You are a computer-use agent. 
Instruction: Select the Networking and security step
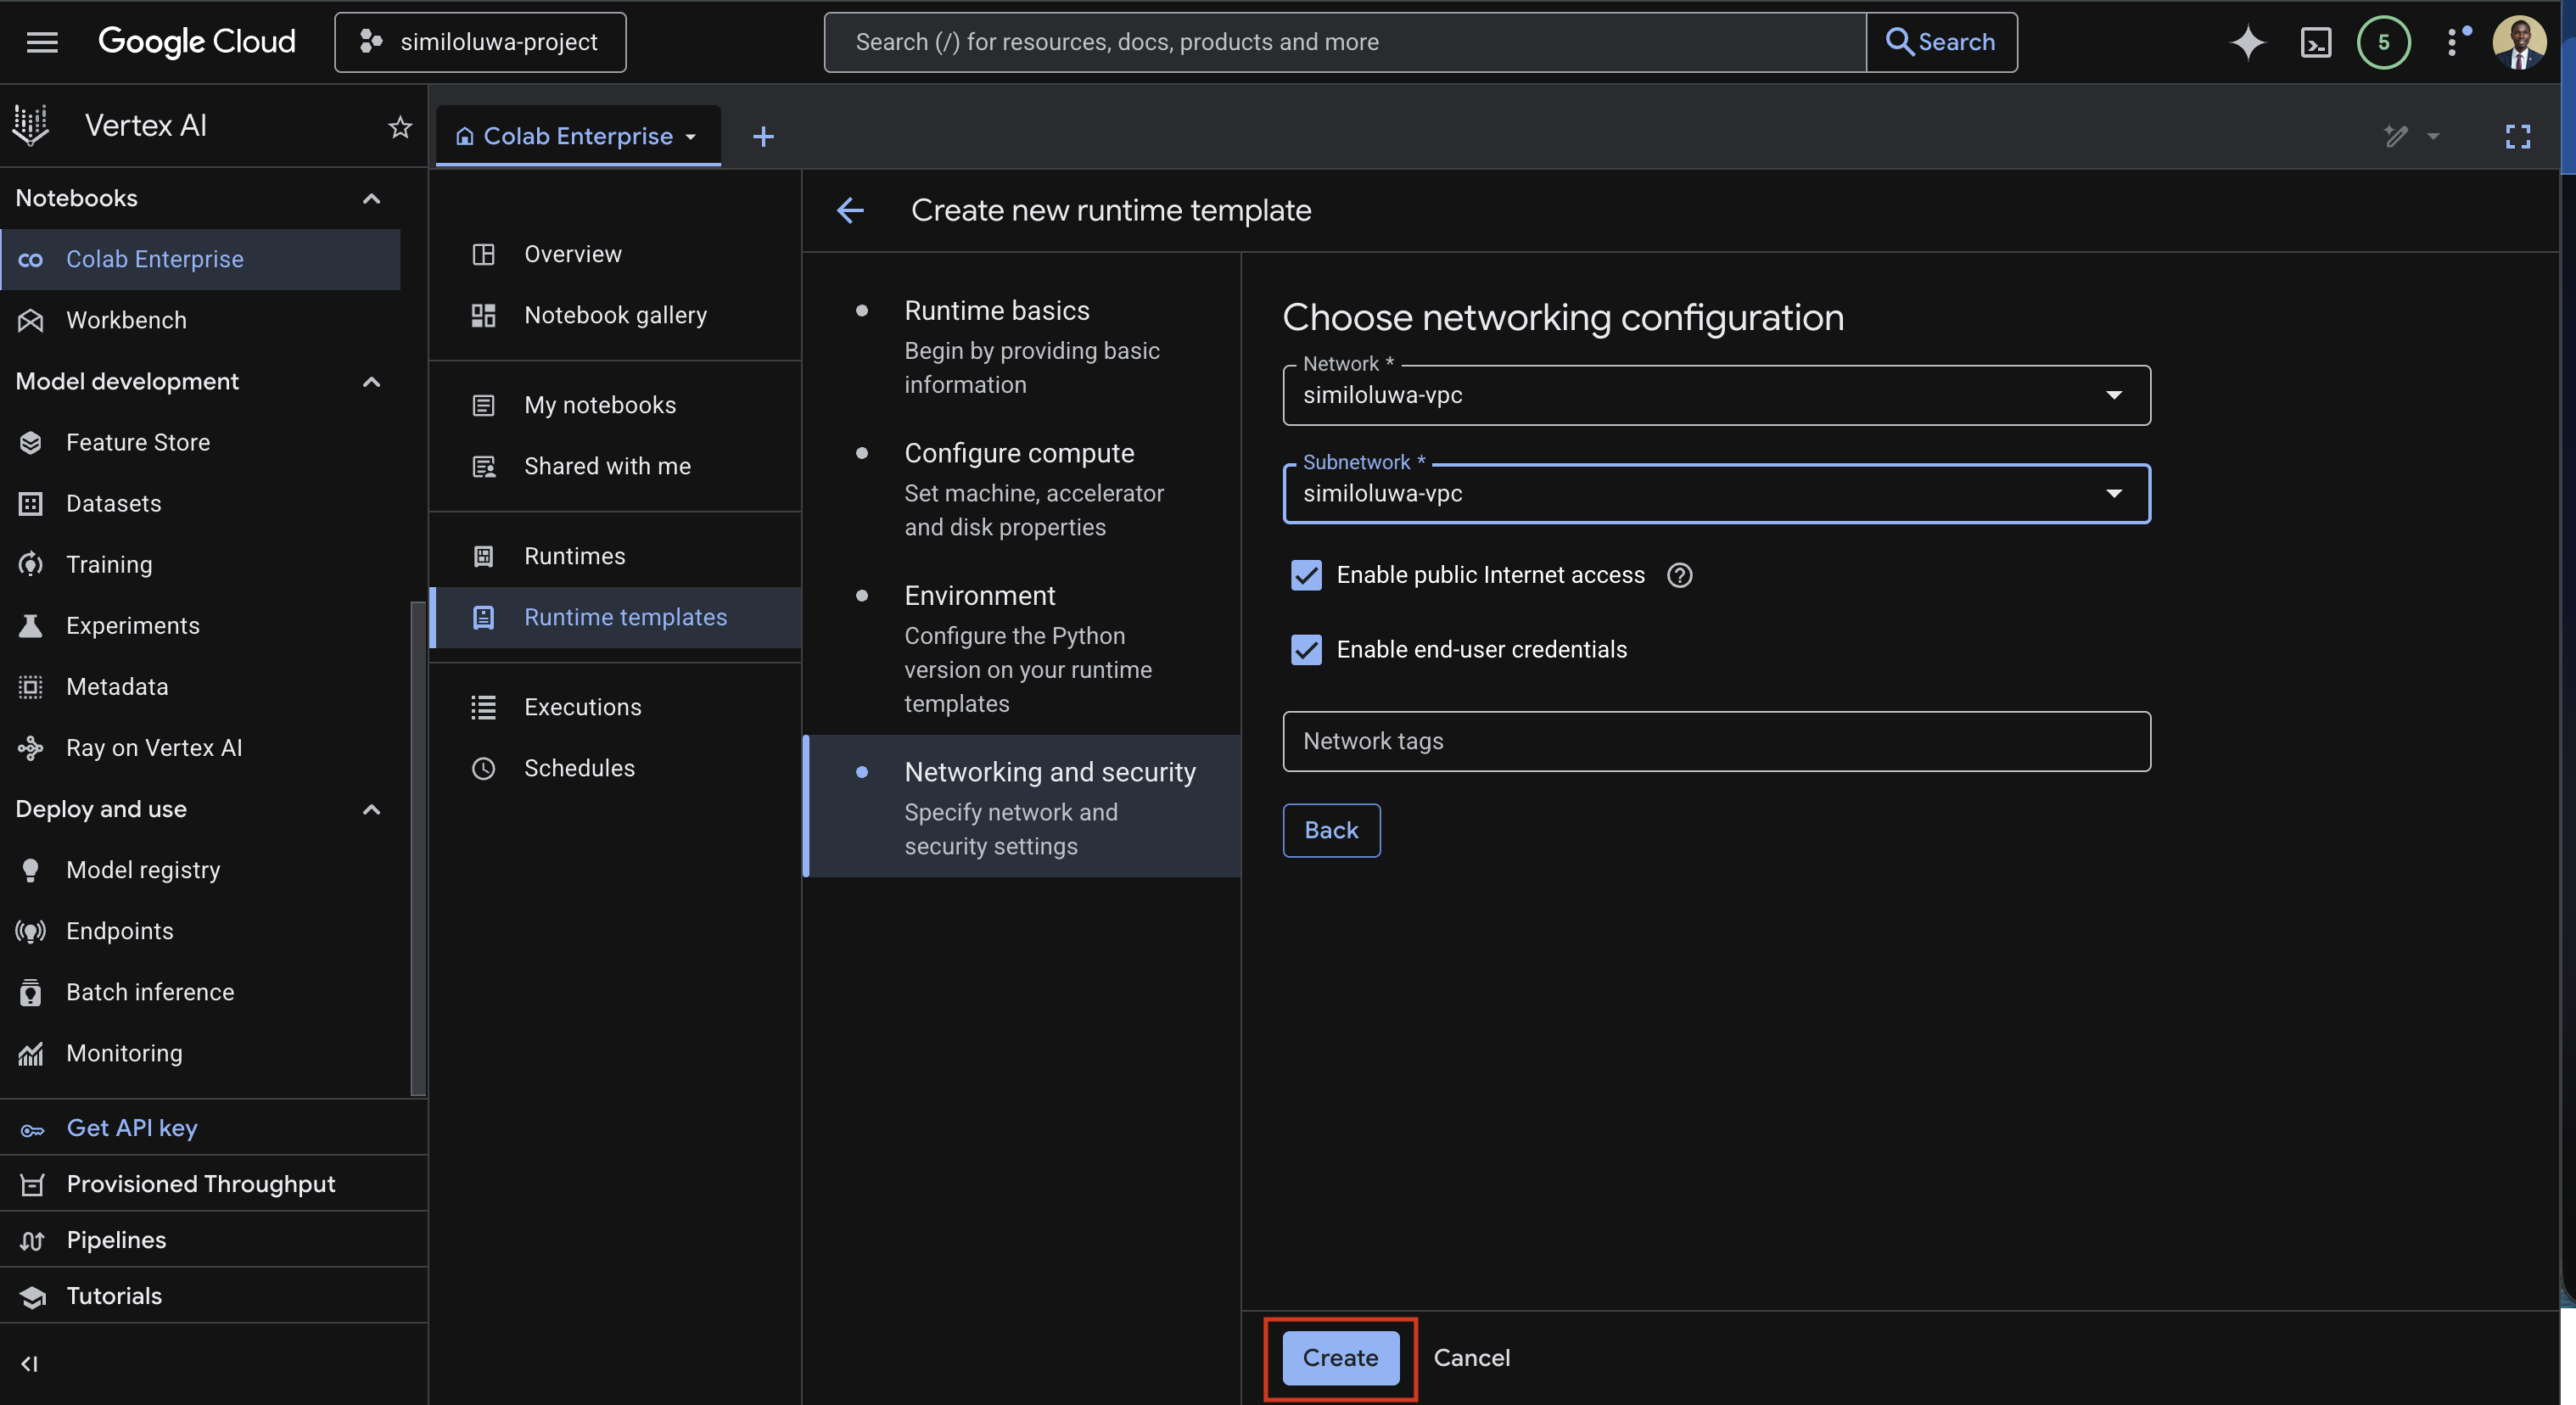[x=1050, y=771]
